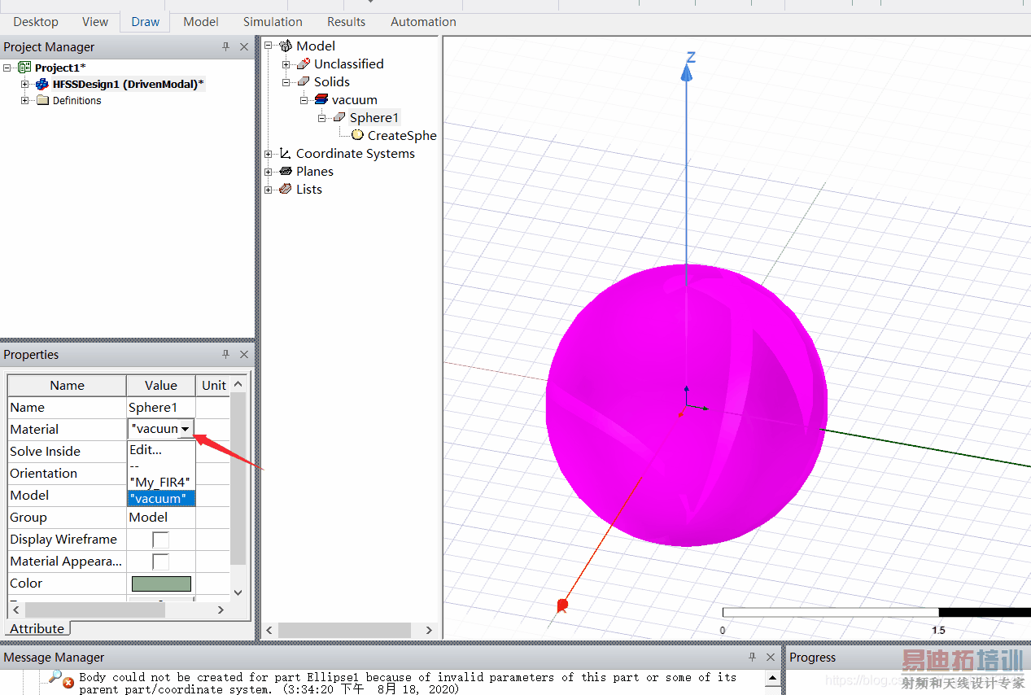Pin the Project Manager panel
Image resolution: width=1031 pixels, height=695 pixels.
226,47
